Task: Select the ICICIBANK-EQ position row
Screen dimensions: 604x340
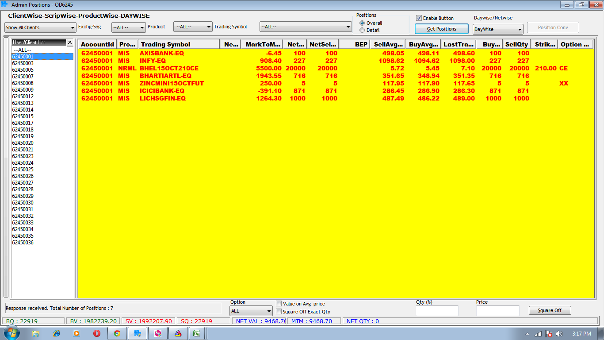Action: (x=336, y=91)
